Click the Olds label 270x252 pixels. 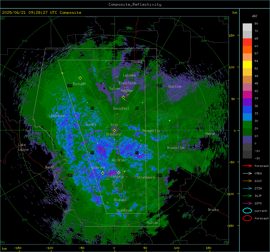point(114,125)
